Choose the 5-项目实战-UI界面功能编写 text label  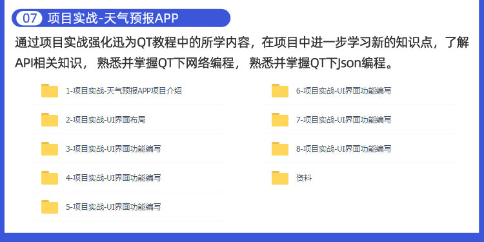[x=114, y=207]
